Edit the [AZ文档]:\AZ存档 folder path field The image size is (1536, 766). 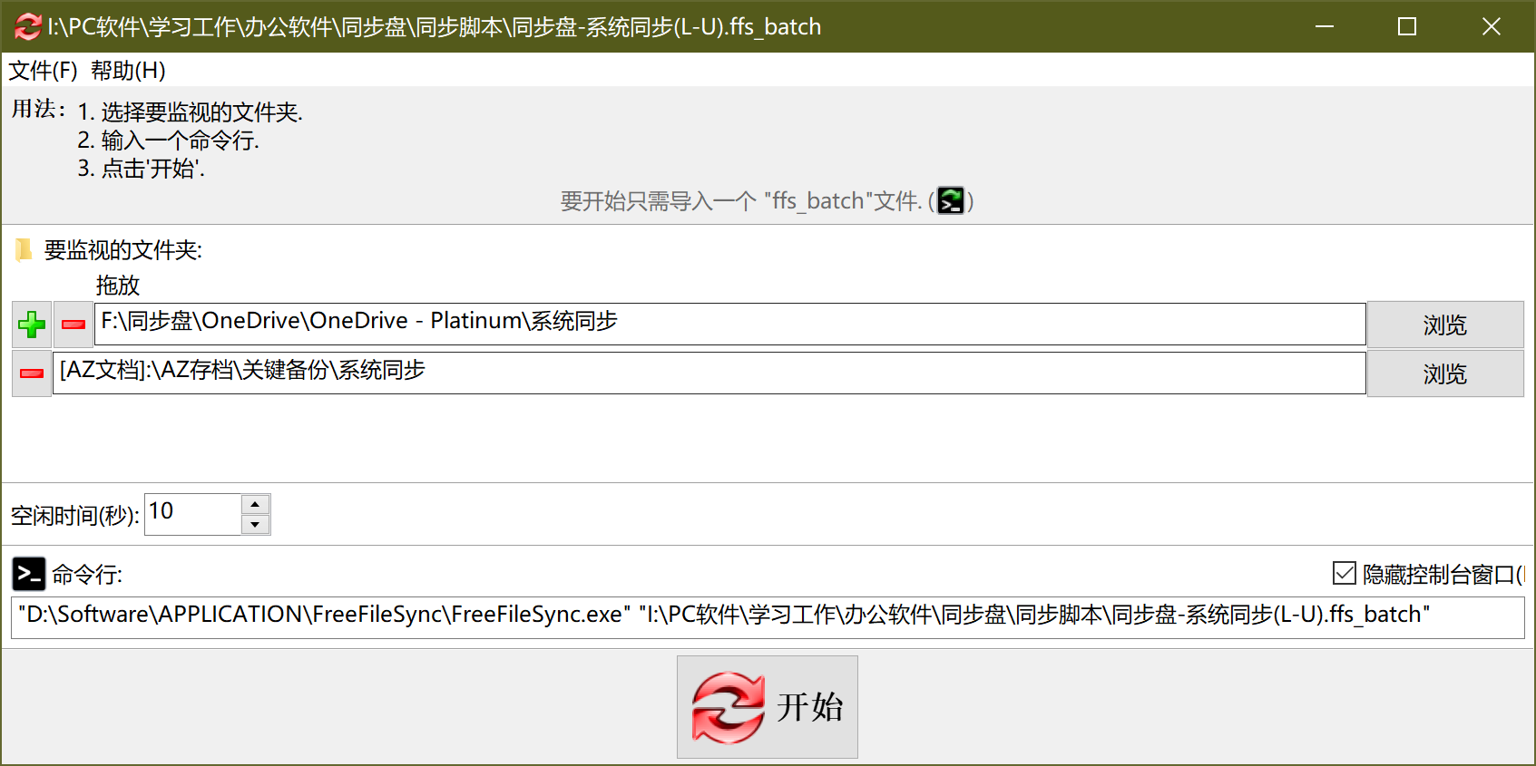pos(709,373)
